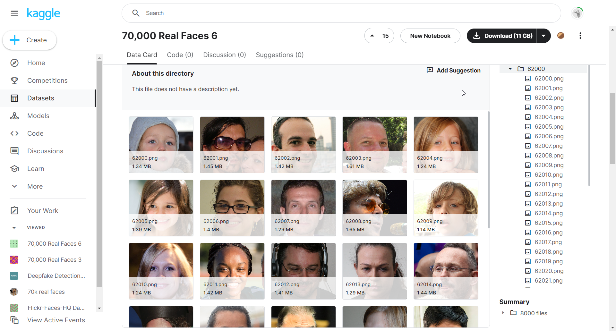This screenshot has height=331, width=616.
Task: Switch to the Discussion tab
Action: (x=224, y=55)
